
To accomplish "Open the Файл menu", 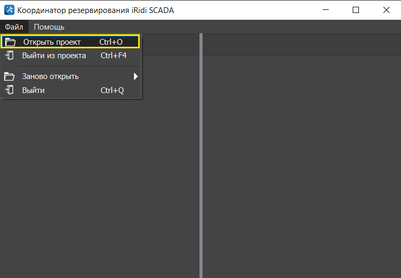I will click(x=14, y=27).
